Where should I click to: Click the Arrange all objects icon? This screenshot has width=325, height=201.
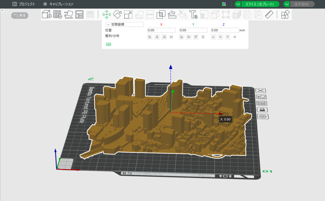pyautogui.click(x=79, y=15)
